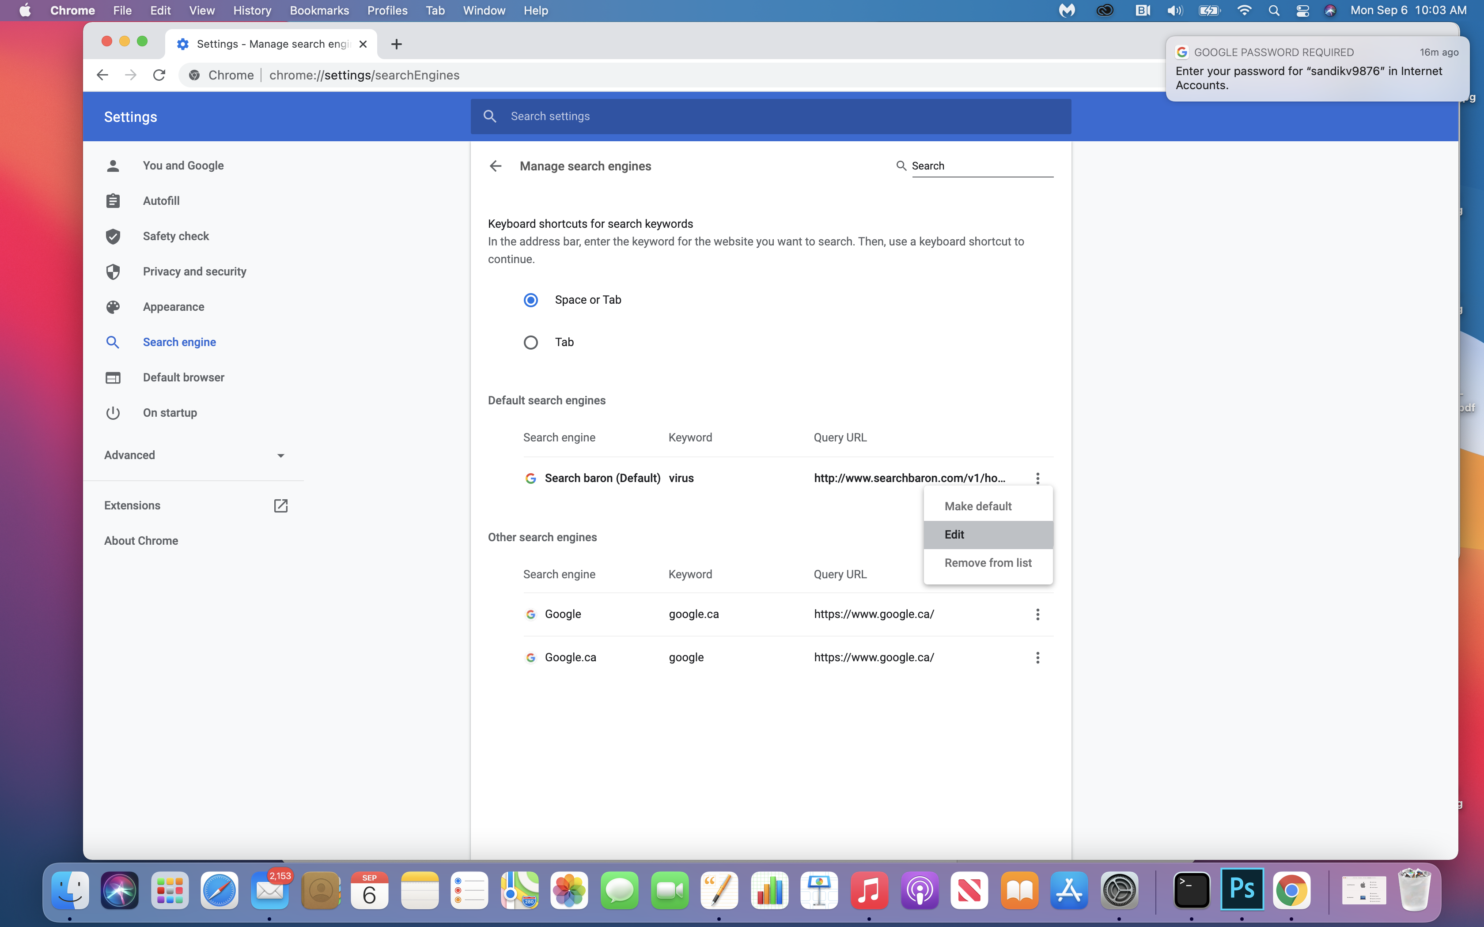Image resolution: width=1484 pixels, height=927 pixels.
Task: Open a new tab with the plus button
Action: 397,44
